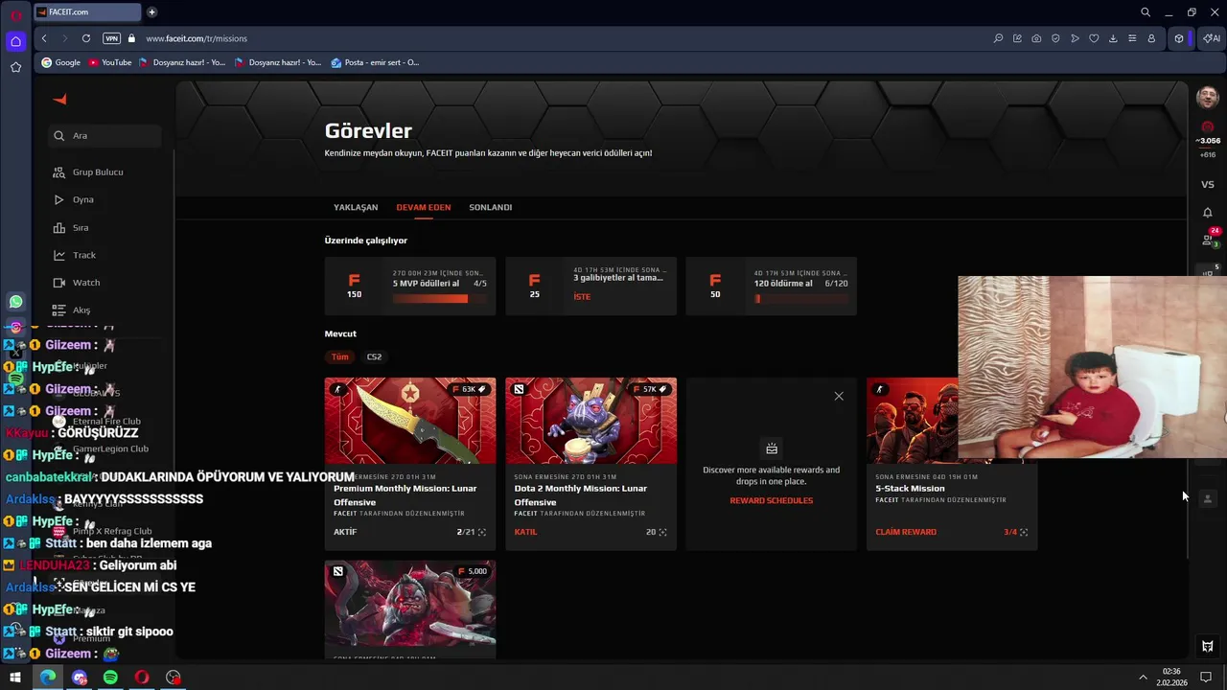
Task: Click Ara search field in sidebar
Action: point(105,135)
